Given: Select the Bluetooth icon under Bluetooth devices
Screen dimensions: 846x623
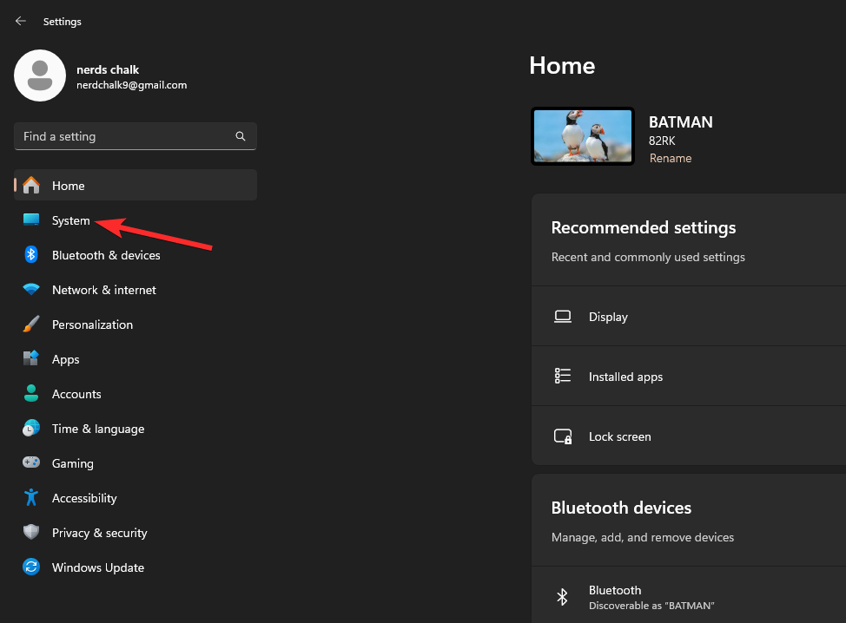Looking at the screenshot, I should click(563, 596).
